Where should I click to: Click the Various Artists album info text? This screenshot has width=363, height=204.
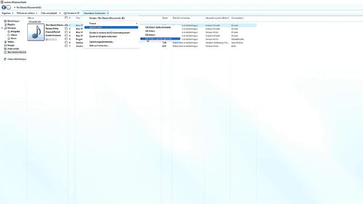click(x=52, y=28)
